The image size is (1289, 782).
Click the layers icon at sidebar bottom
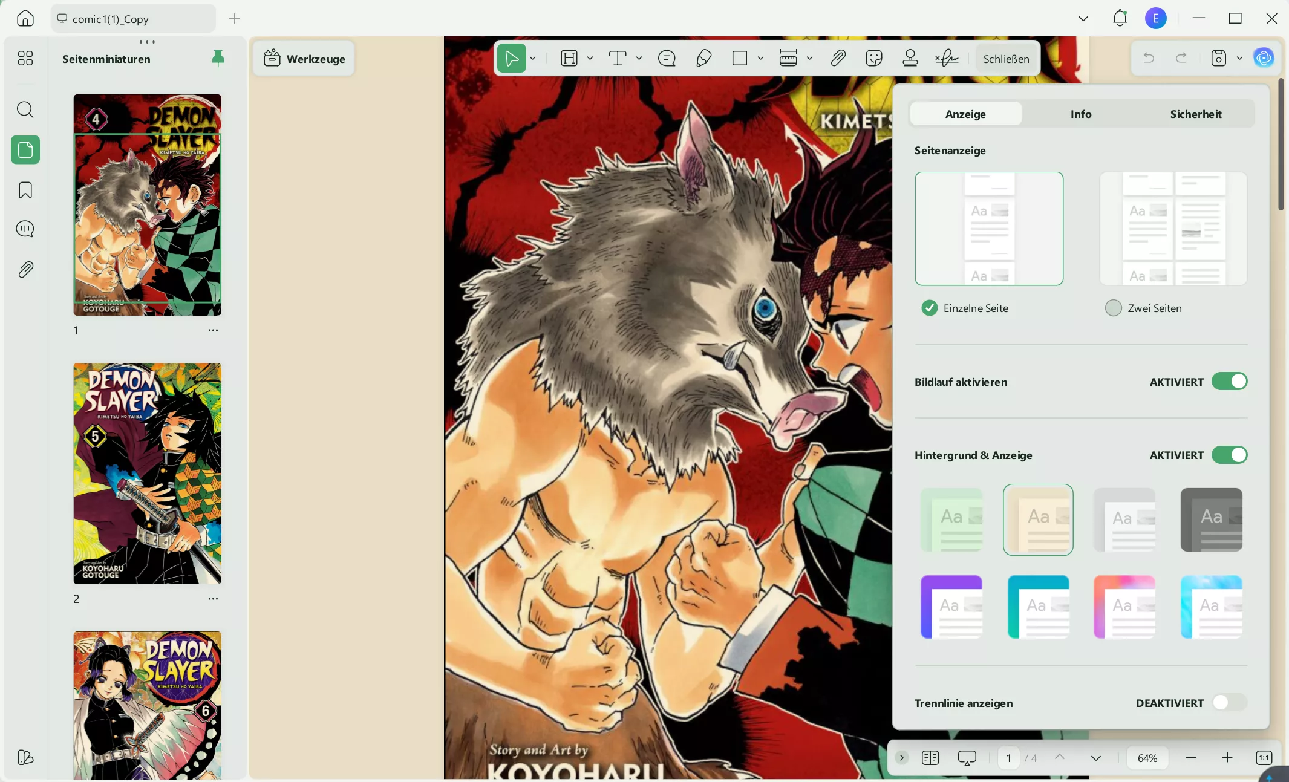pyautogui.click(x=25, y=757)
